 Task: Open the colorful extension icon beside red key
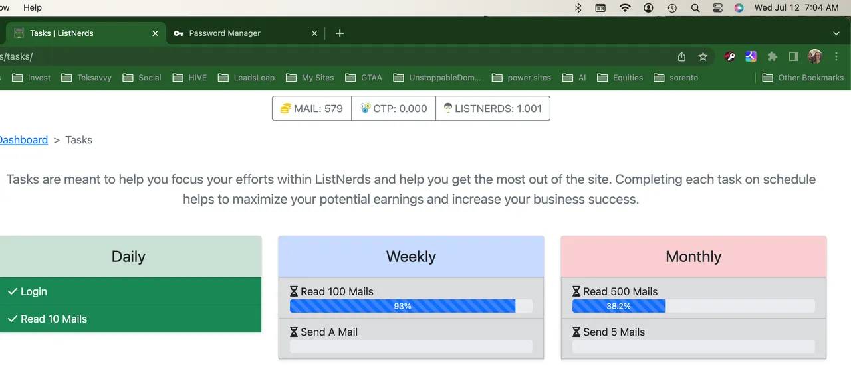point(751,57)
